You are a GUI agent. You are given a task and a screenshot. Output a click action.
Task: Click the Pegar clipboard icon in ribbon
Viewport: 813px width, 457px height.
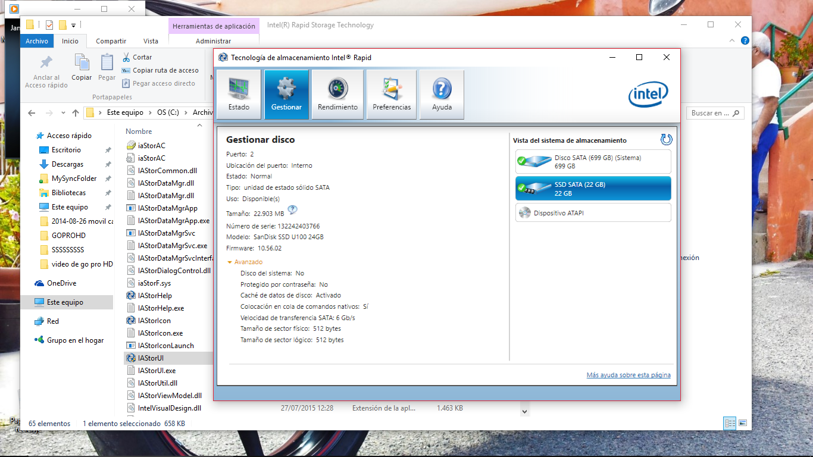tap(107, 67)
